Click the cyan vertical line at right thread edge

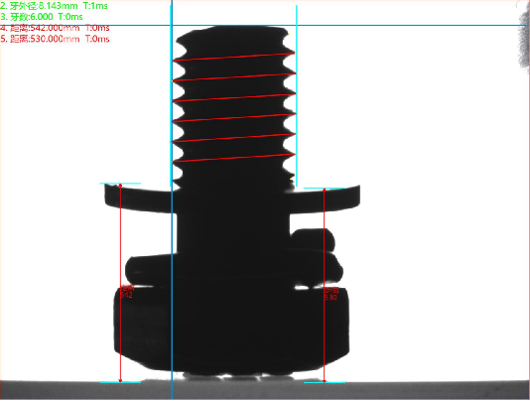point(297,95)
